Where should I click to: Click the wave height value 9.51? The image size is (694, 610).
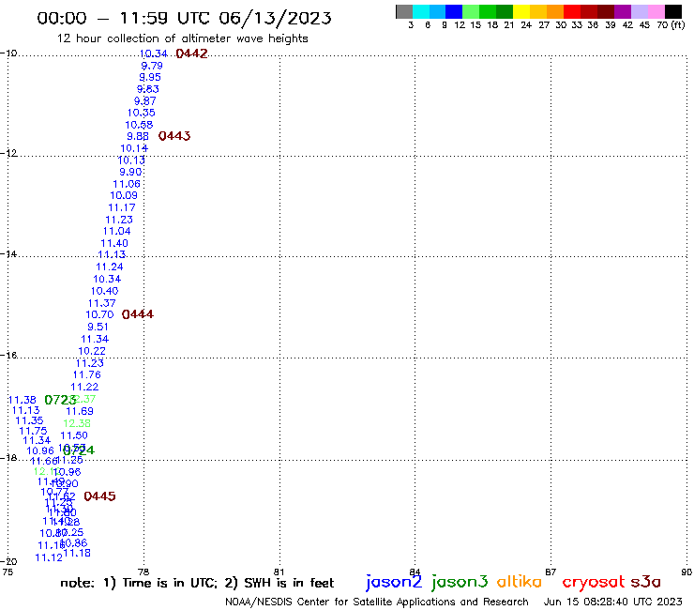click(x=98, y=327)
